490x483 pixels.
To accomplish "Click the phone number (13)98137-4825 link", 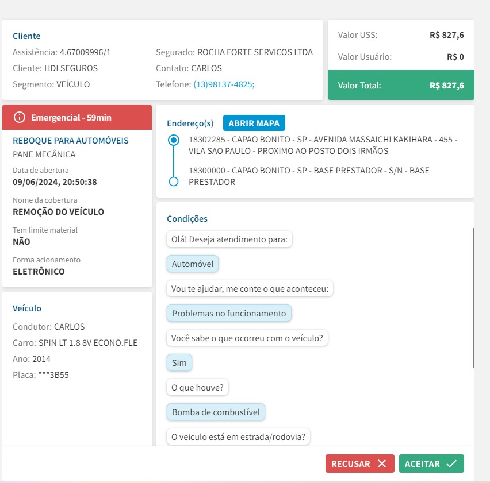I will point(224,84).
